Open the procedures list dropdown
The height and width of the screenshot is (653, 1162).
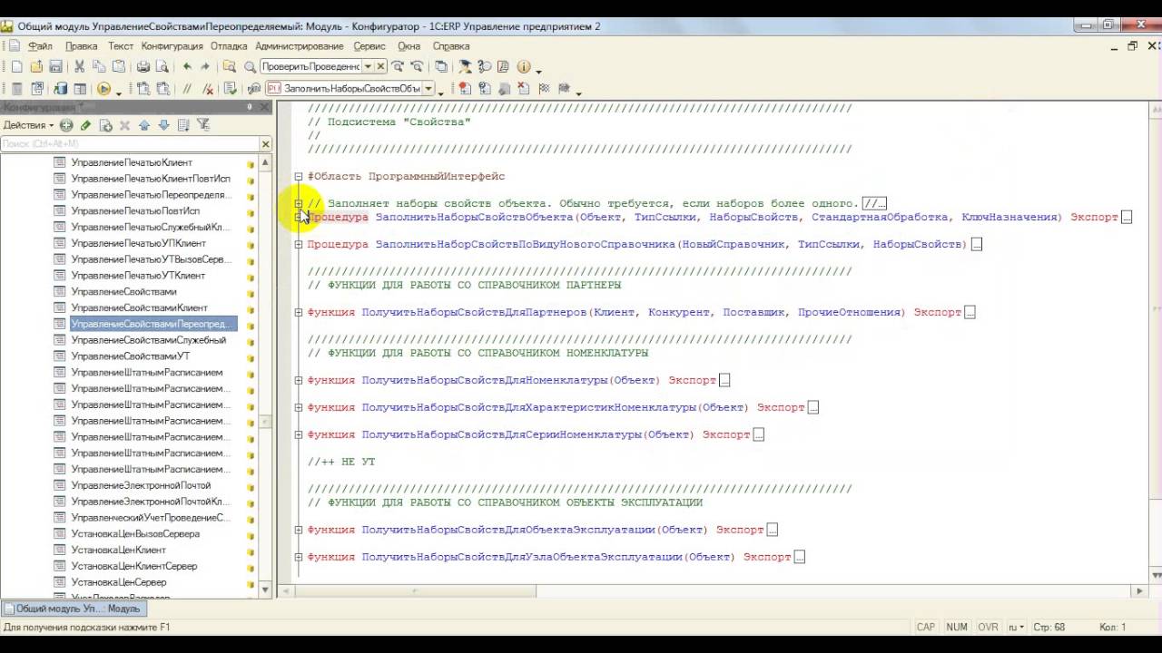pyautogui.click(x=429, y=89)
